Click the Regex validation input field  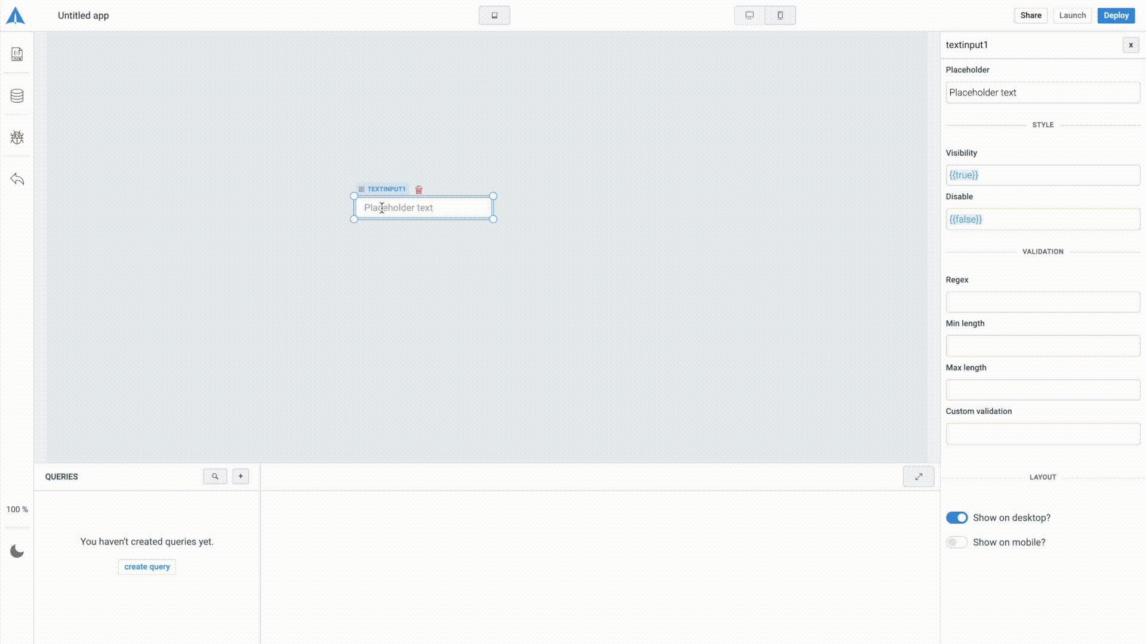coord(1042,302)
